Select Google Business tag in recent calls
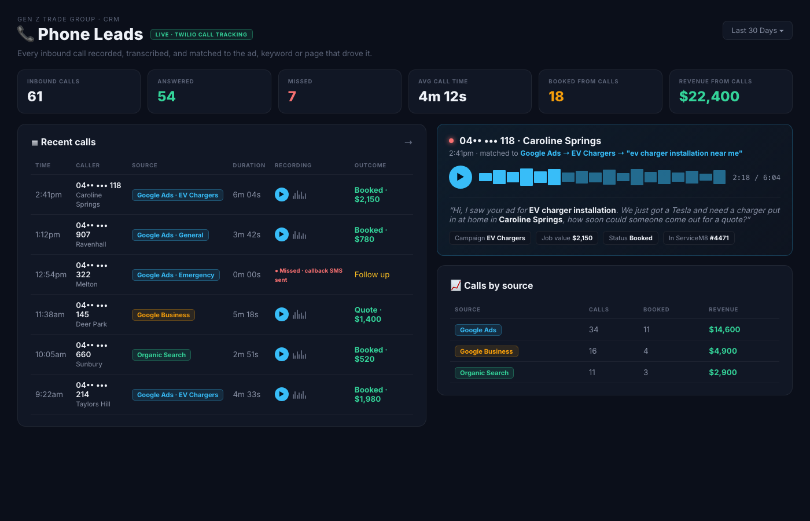The width and height of the screenshot is (810, 521). 163,315
